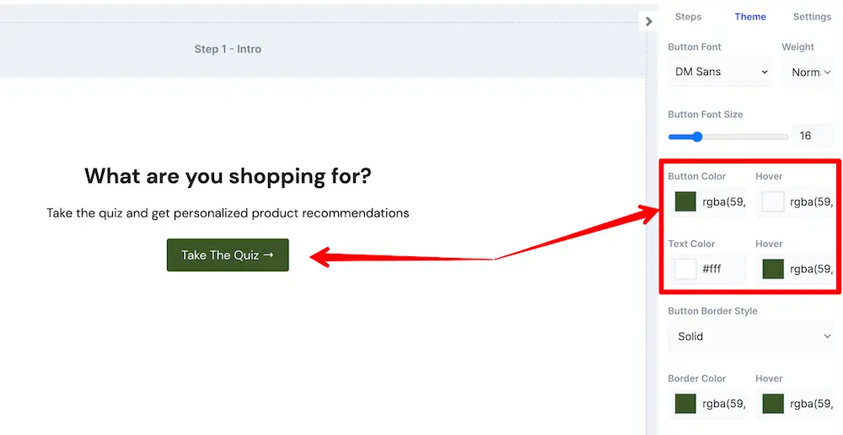This screenshot has height=435, width=843.
Task: Open the Button Border Style dropdown
Action: click(752, 336)
